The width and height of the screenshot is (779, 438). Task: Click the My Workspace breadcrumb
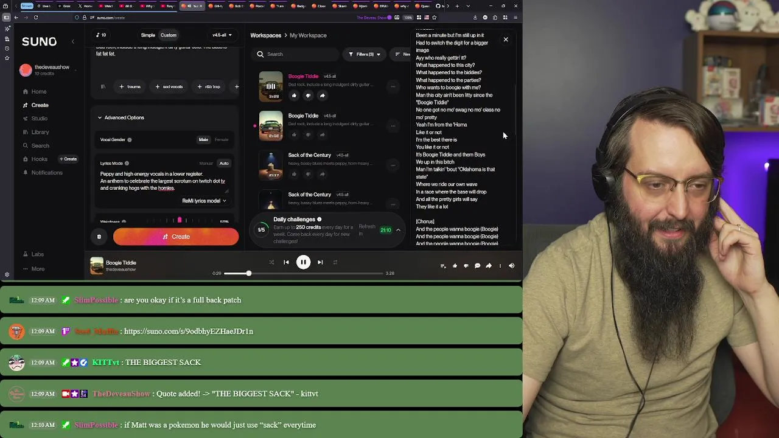308,35
